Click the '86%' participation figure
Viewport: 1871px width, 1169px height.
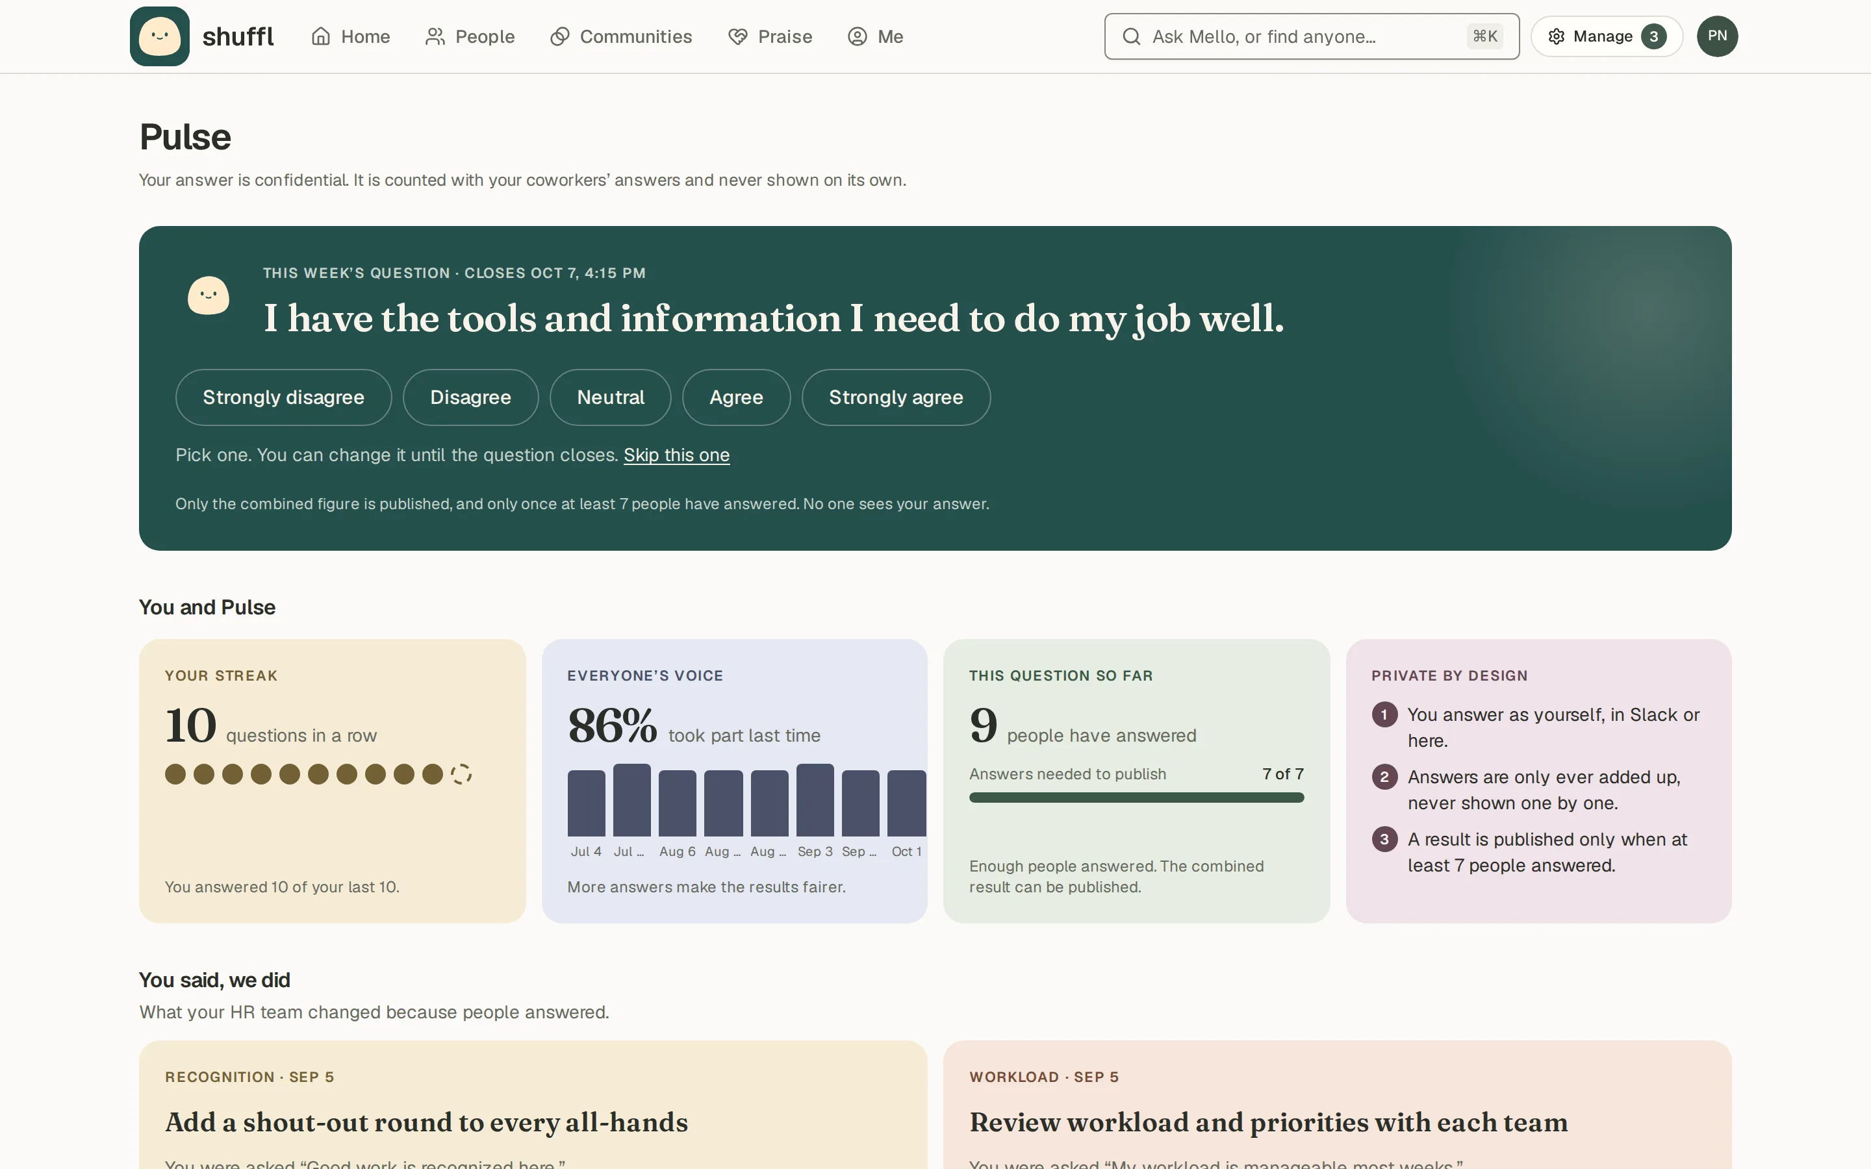pyautogui.click(x=613, y=725)
